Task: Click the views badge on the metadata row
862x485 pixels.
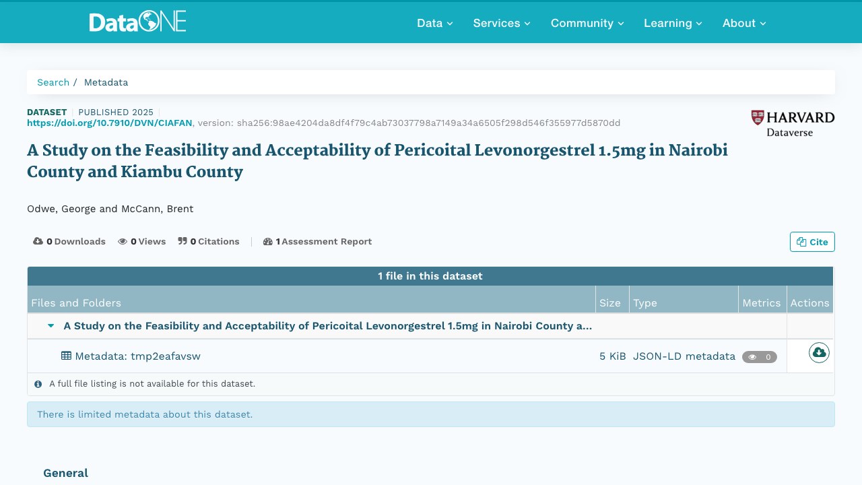Action: point(760,357)
